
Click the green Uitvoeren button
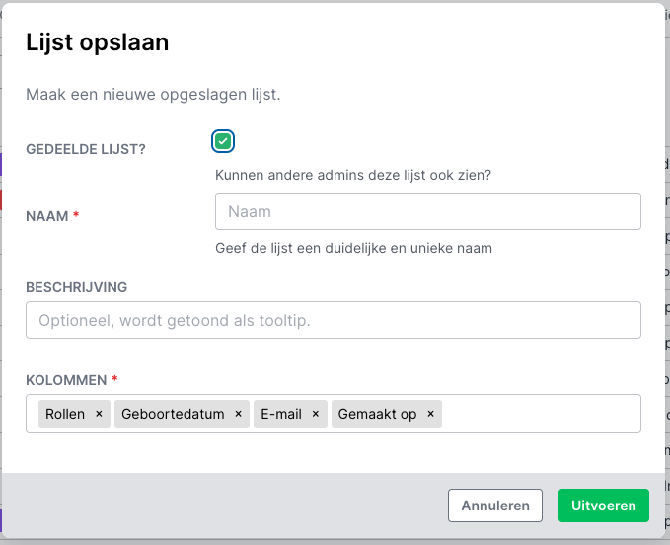pos(603,505)
